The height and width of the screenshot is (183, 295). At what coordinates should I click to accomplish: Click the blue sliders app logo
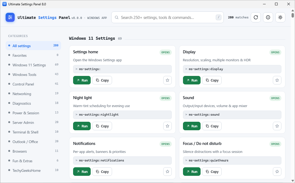10,17
